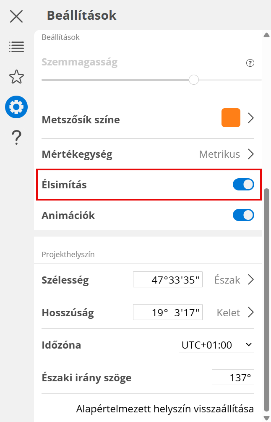
Task: Click the Északi irány szöge field
Action: click(233, 378)
